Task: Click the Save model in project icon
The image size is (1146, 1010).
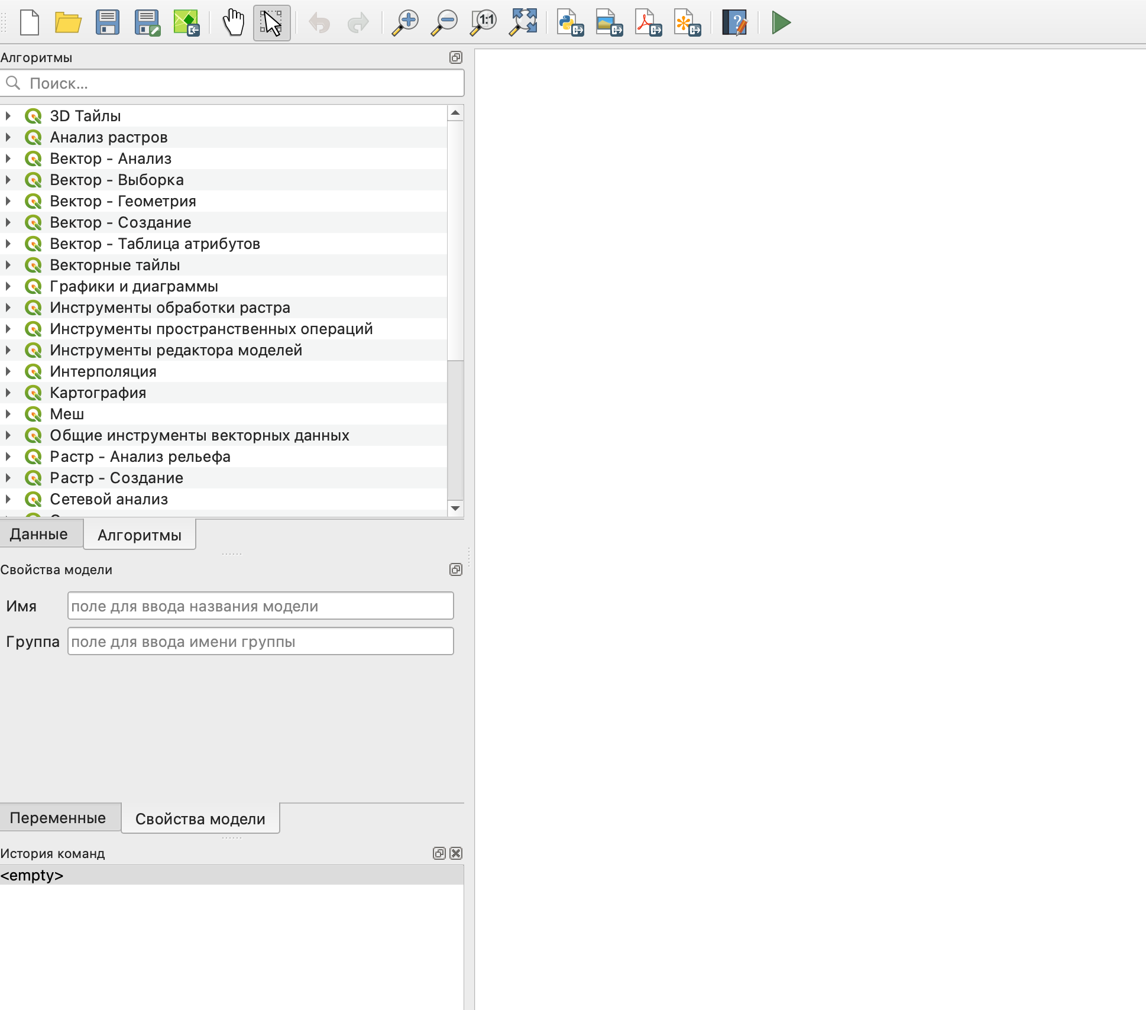Action: click(186, 23)
